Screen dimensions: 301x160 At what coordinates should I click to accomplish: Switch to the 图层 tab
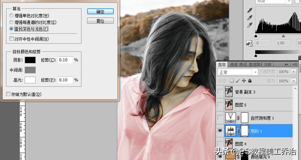tap(222, 65)
